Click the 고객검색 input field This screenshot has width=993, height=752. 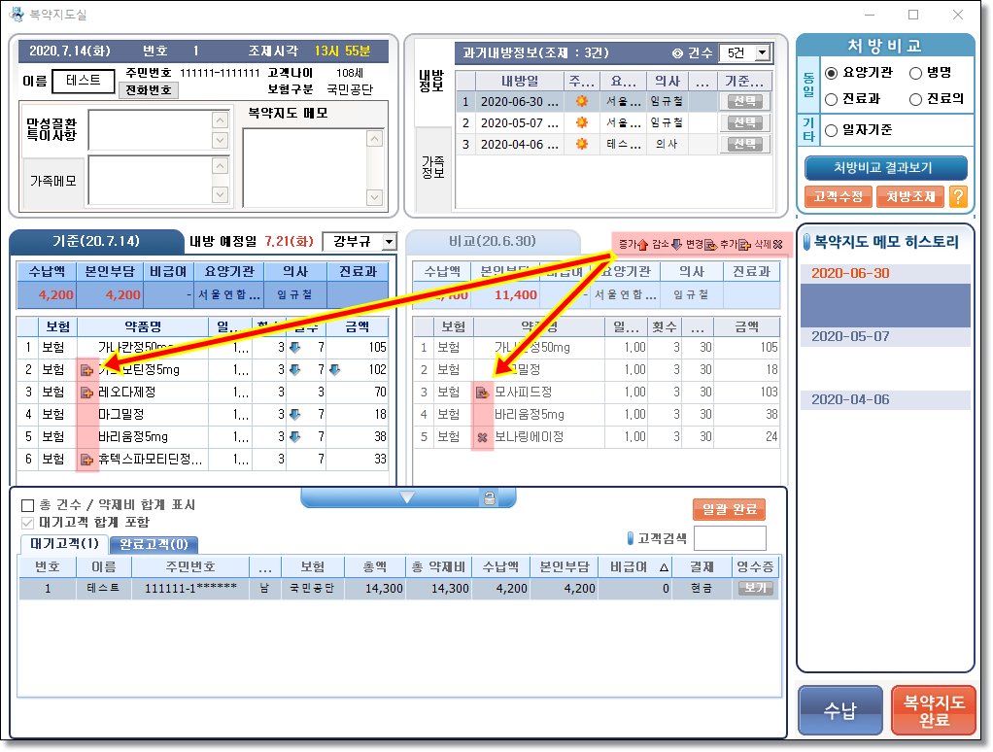click(x=729, y=538)
